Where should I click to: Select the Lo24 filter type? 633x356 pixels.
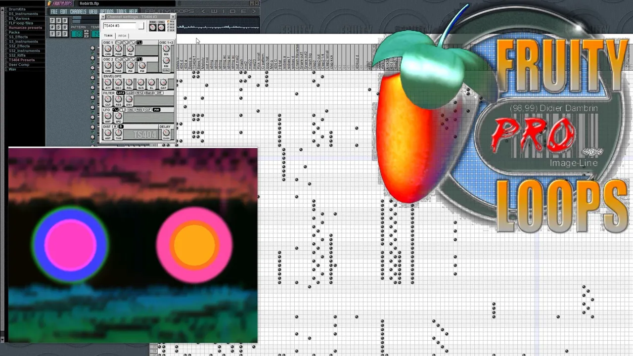[x=131, y=93]
